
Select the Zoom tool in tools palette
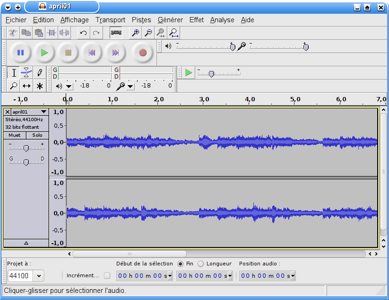click(x=13, y=86)
